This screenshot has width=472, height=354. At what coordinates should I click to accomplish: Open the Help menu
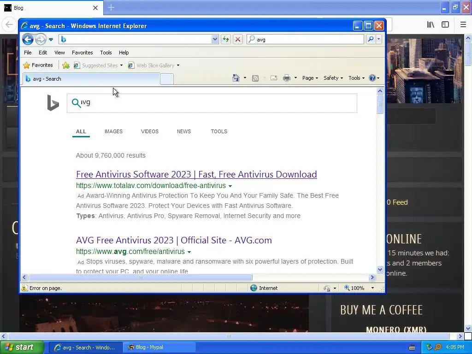[x=124, y=53]
